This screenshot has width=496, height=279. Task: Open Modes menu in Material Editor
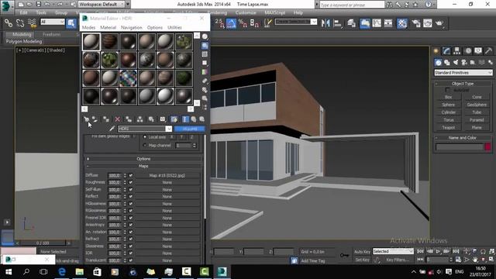point(88,28)
